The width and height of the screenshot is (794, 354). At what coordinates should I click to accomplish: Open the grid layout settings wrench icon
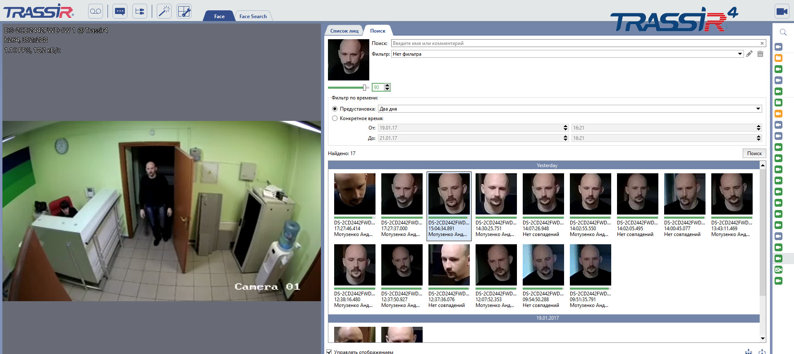184,11
